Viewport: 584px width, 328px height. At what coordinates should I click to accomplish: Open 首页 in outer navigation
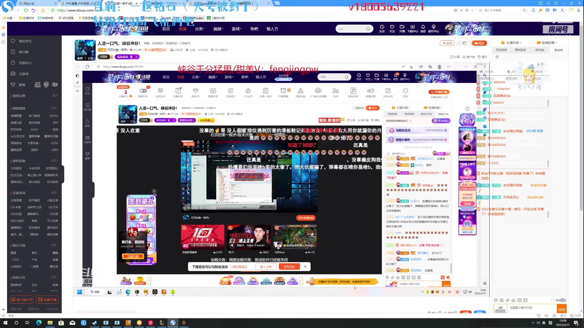point(166,29)
